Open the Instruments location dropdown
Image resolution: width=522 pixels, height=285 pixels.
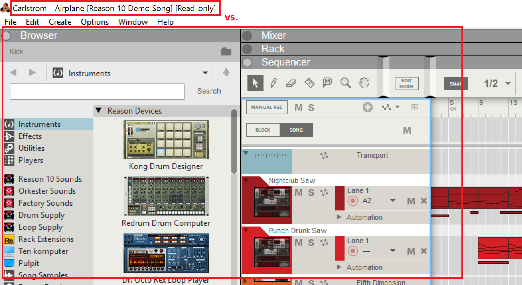[205, 73]
